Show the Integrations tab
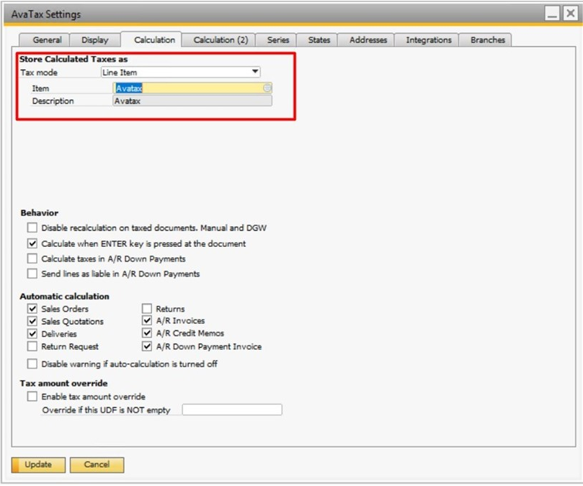Image resolution: width=583 pixels, height=486 pixels. click(427, 40)
